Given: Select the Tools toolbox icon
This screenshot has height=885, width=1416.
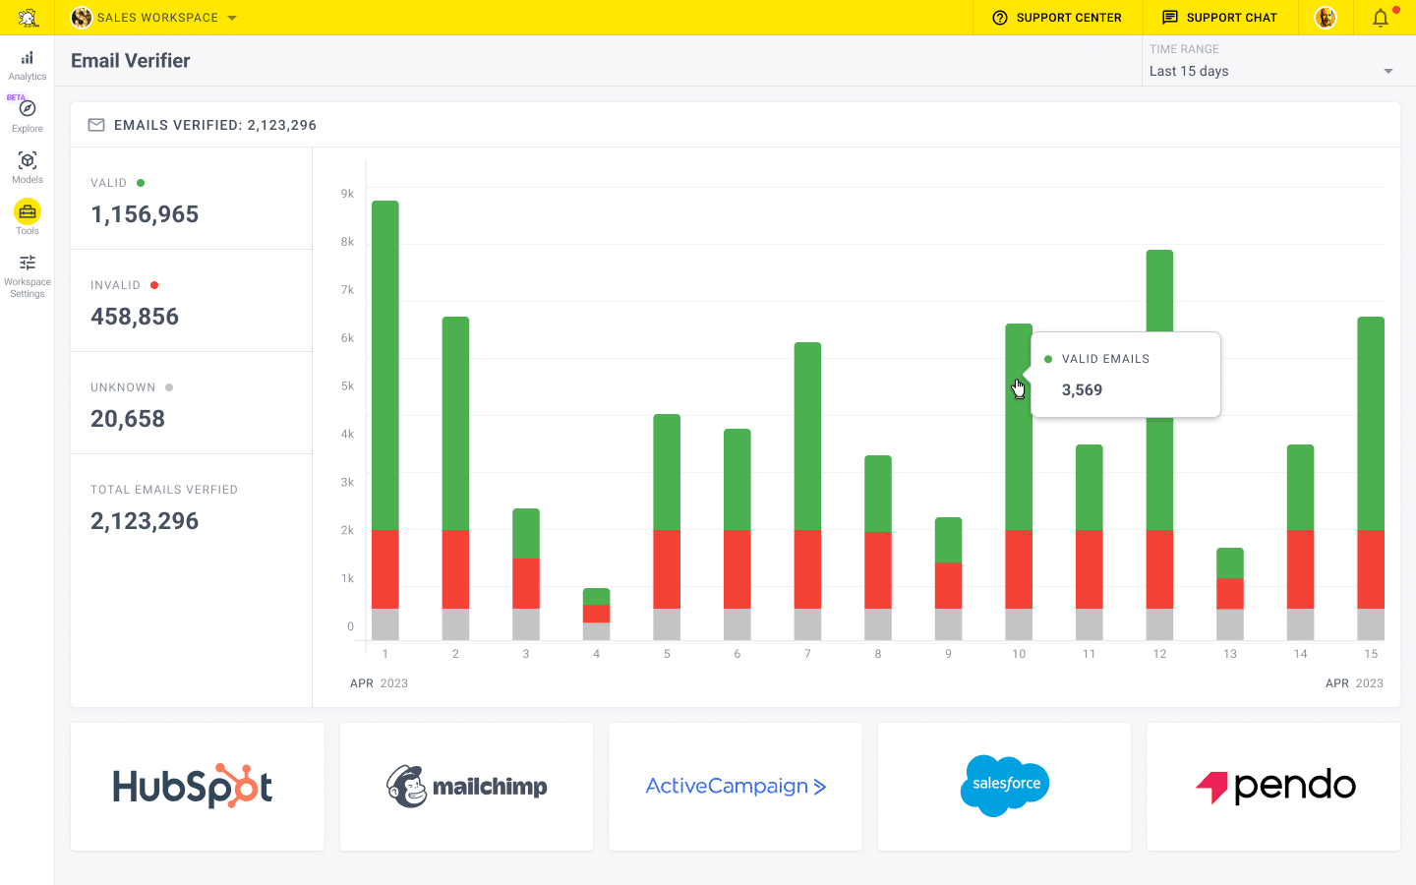Looking at the screenshot, I should pyautogui.click(x=28, y=211).
